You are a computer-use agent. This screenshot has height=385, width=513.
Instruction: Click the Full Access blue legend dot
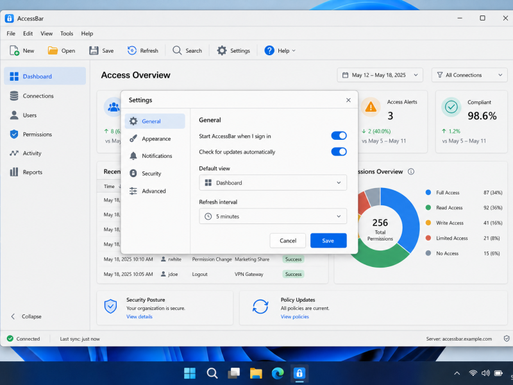coord(428,193)
